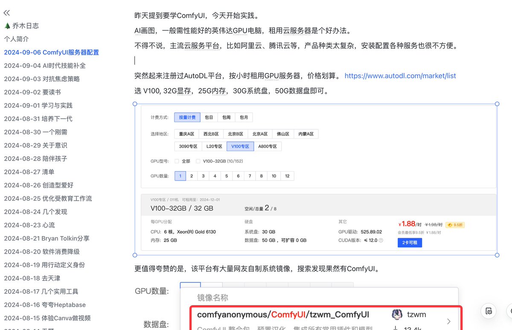
Task: Open the 2024-09-03 对抗焦虑策略 entry
Action: (x=42, y=79)
